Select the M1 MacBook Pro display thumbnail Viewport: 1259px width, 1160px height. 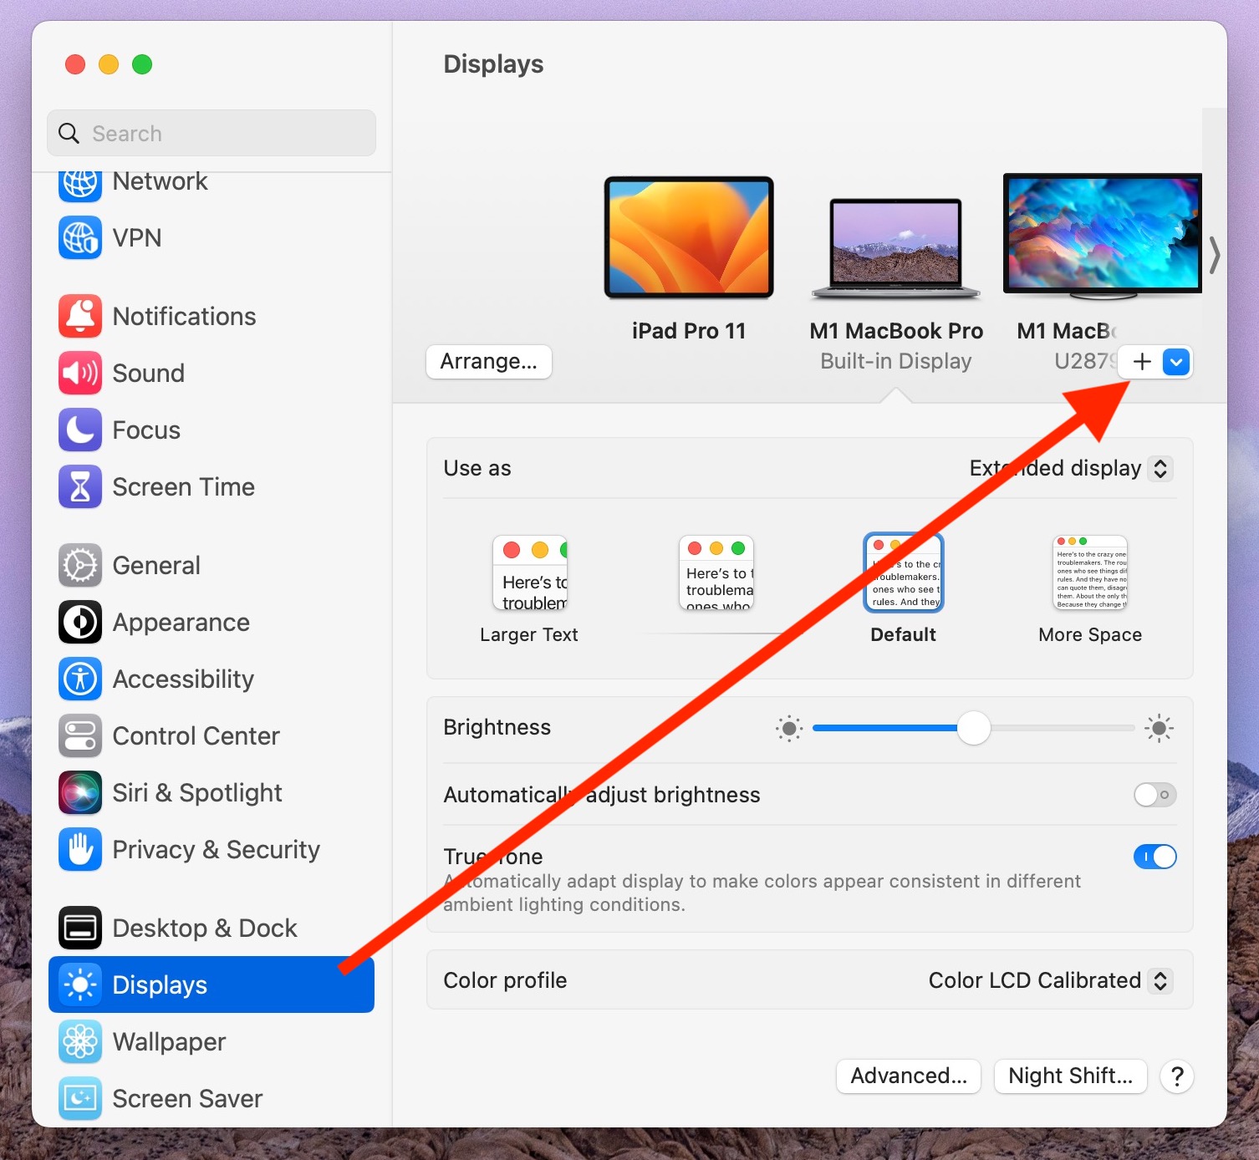point(895,249)
